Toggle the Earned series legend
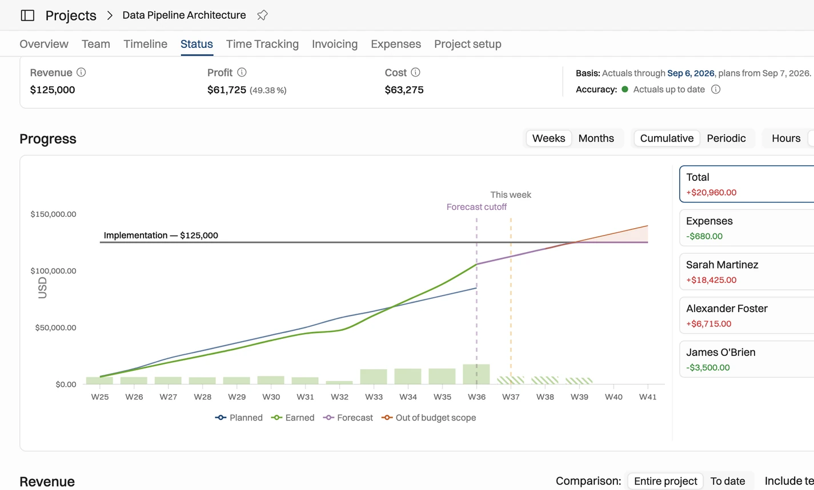Image resolution: width=814 pixels, height=490 pixels. (292, 418)
